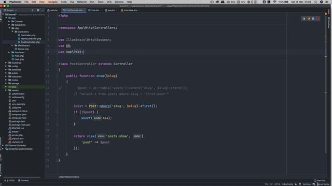Expand the bootstrap folder

pyautogui.click(x=6, y=63)
